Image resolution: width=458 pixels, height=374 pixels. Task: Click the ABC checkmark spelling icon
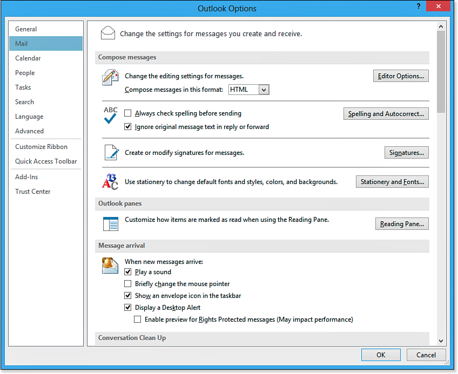tap(110, 115)
